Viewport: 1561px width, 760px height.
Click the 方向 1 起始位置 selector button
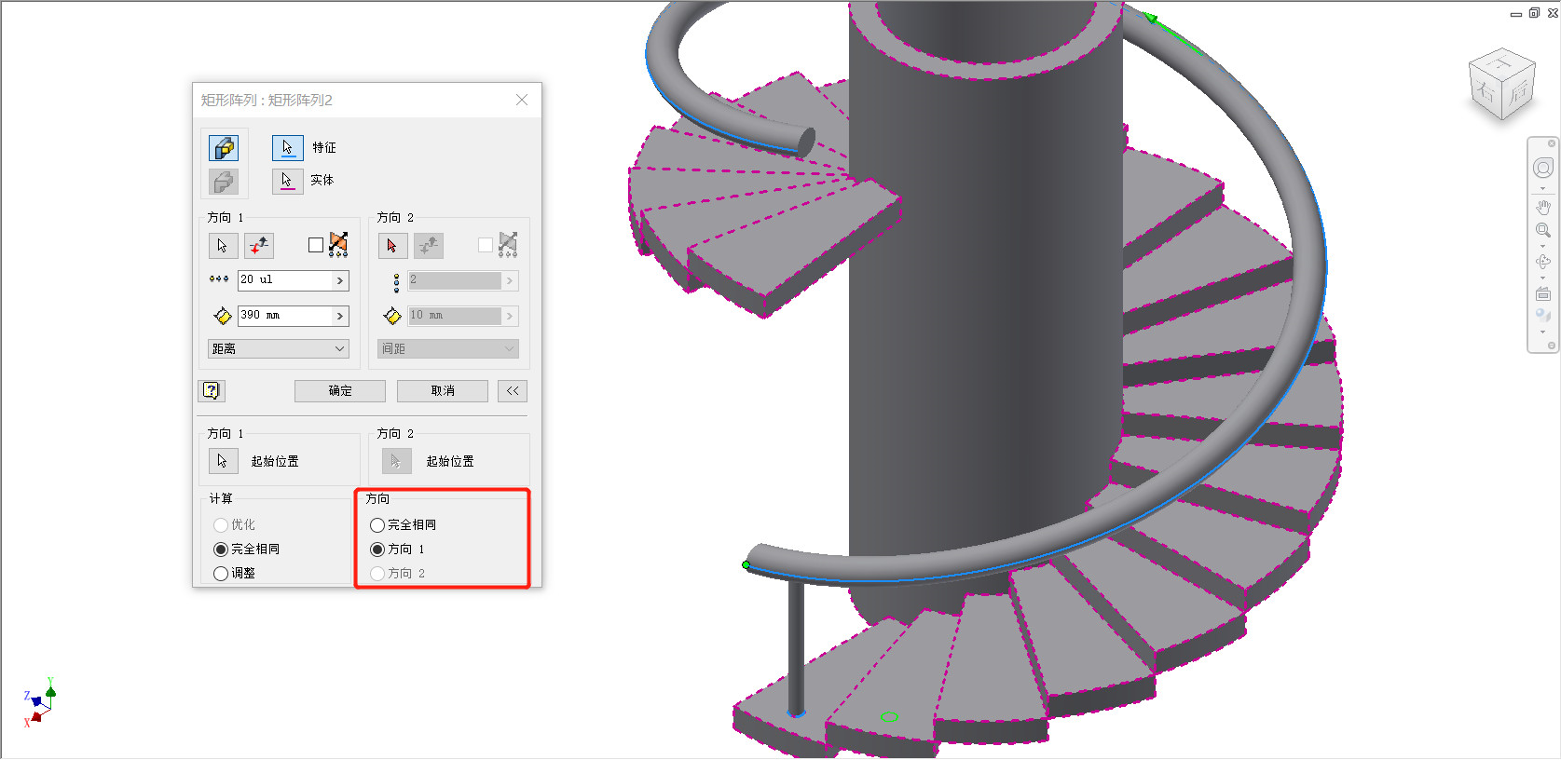coord(223,461)
